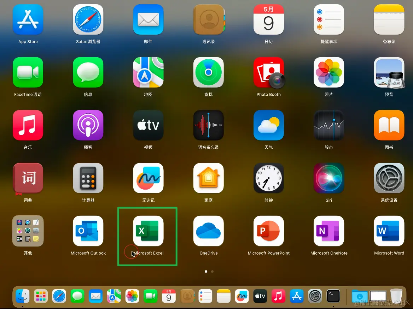
Task: Open the 查找 (Find My) app
Action: [x=209, y=72]
